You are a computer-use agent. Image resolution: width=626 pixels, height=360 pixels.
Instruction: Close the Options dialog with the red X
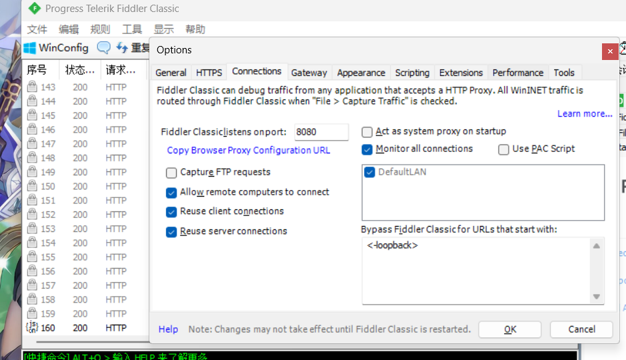609,51
